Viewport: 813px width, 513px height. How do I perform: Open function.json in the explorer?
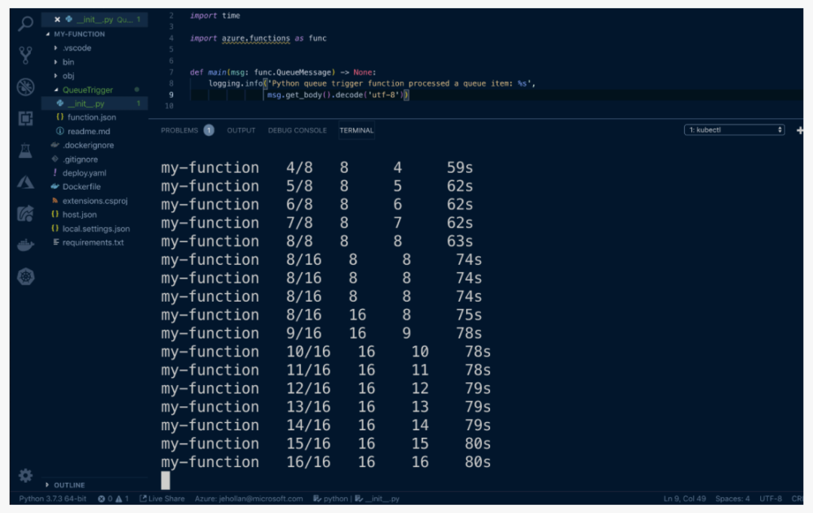click(91, 117)
